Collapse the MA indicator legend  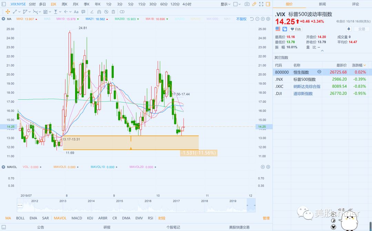tap(3, 19)
